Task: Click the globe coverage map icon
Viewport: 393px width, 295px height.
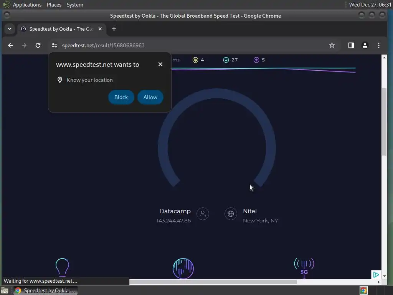Action: [183, 268]
